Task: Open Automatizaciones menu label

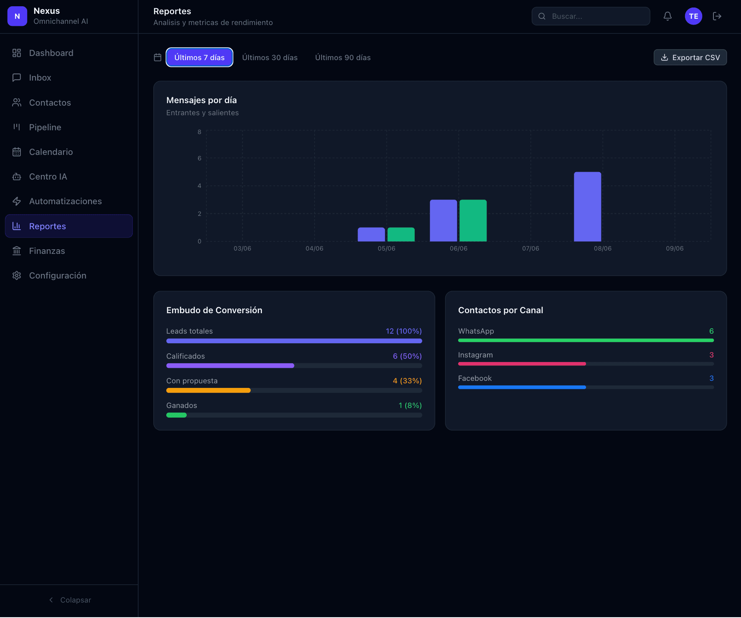Action: [x=66, y=201]
